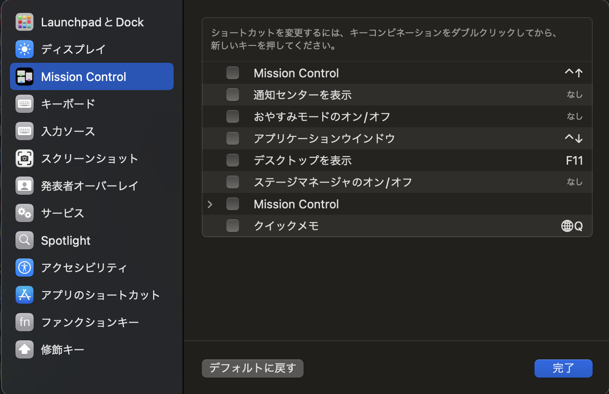609x394 pixels.
Task: Click デフォルトに戻す button
Action: point(253,369)
